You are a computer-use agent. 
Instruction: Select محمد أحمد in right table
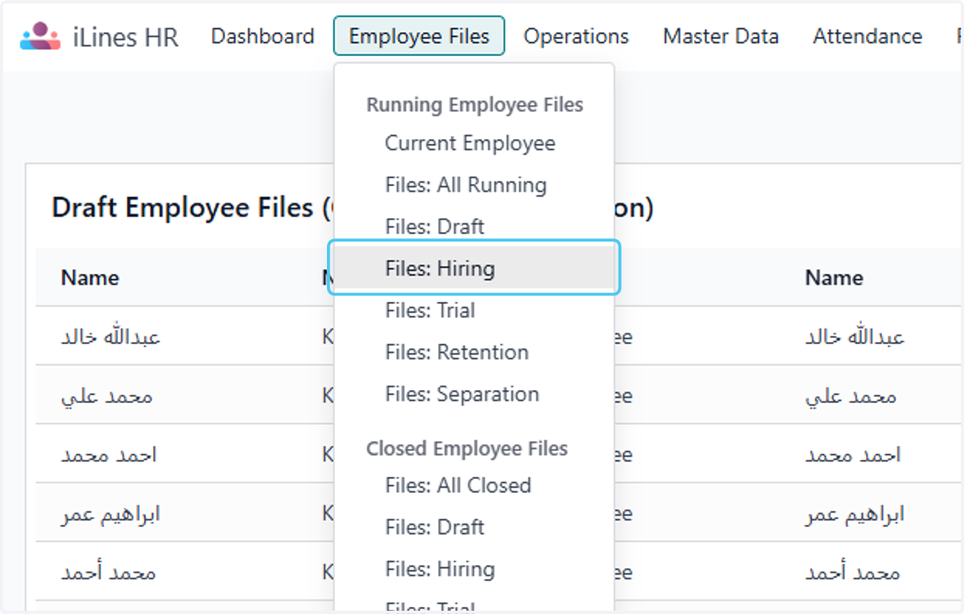(852, 572)
